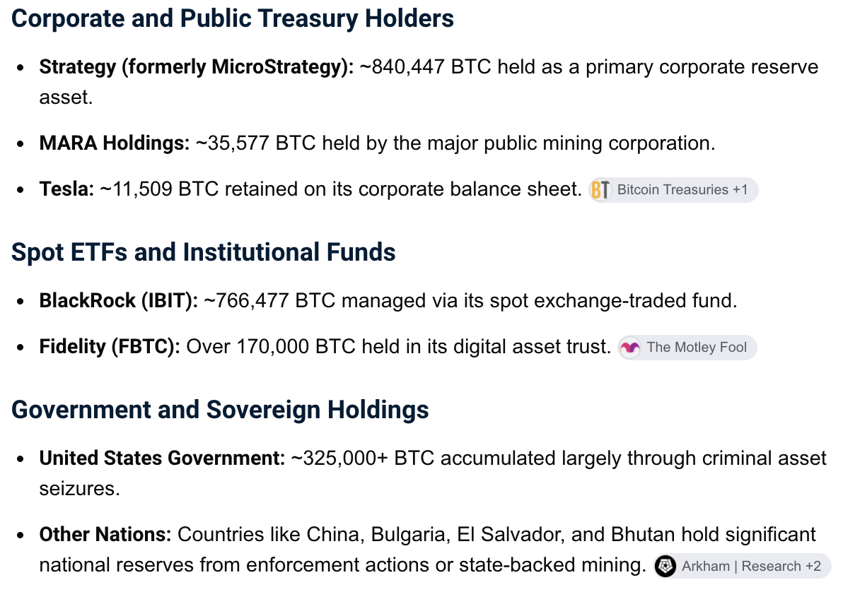
Task: Click the Arkham round logo icon
Action: pyautogui.click(x=665, y=566)
